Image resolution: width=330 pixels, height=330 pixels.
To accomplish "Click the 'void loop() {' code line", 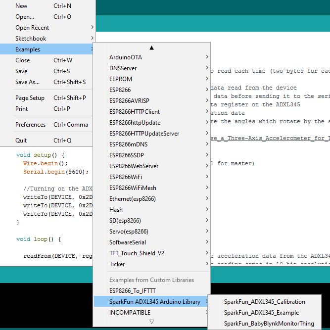I will pos(39,239).
